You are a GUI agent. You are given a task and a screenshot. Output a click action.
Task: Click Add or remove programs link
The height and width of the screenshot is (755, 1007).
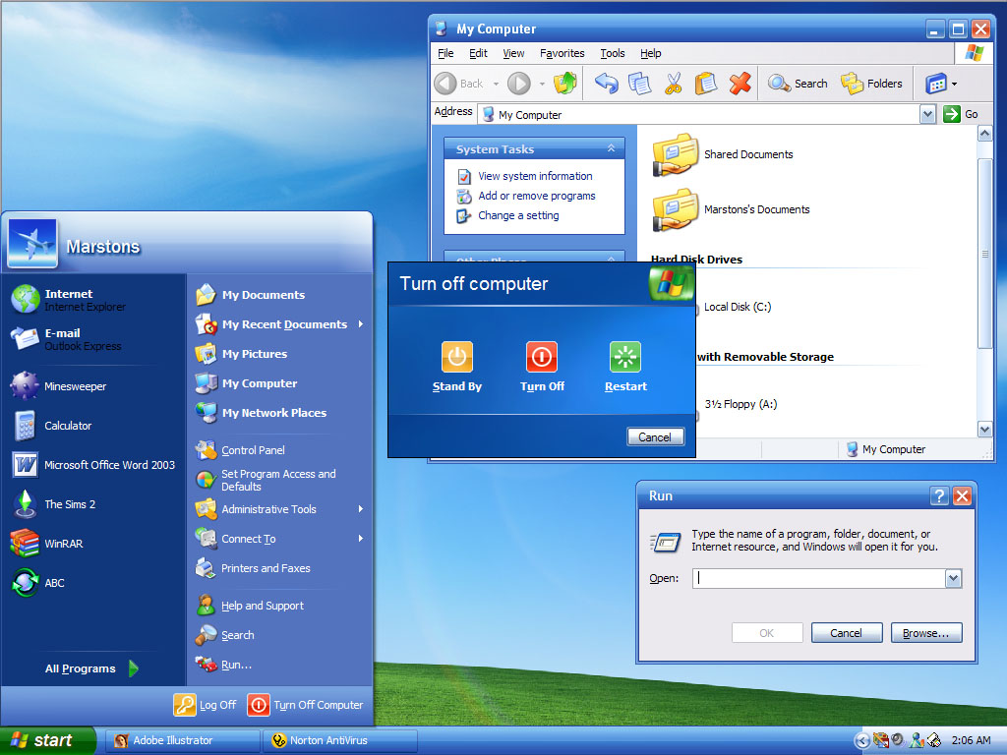537,196
